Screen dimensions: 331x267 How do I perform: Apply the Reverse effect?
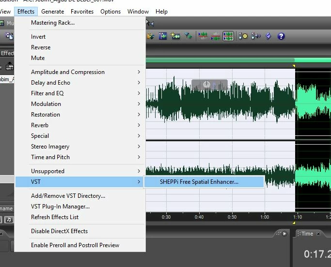(x=80, y=47)
